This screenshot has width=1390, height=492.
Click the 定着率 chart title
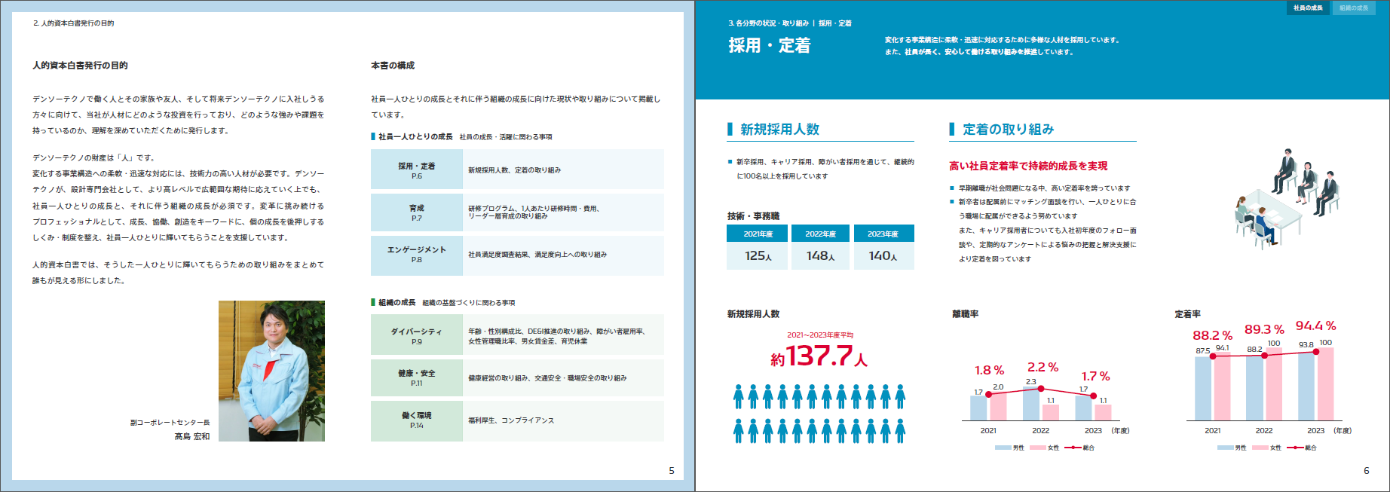point(1188,314)
